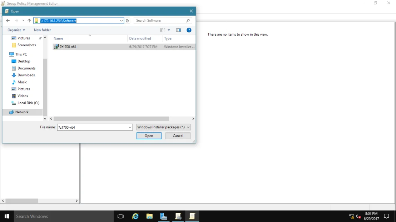Open the Windows Installer packages filter dropdown

(163, 127)
